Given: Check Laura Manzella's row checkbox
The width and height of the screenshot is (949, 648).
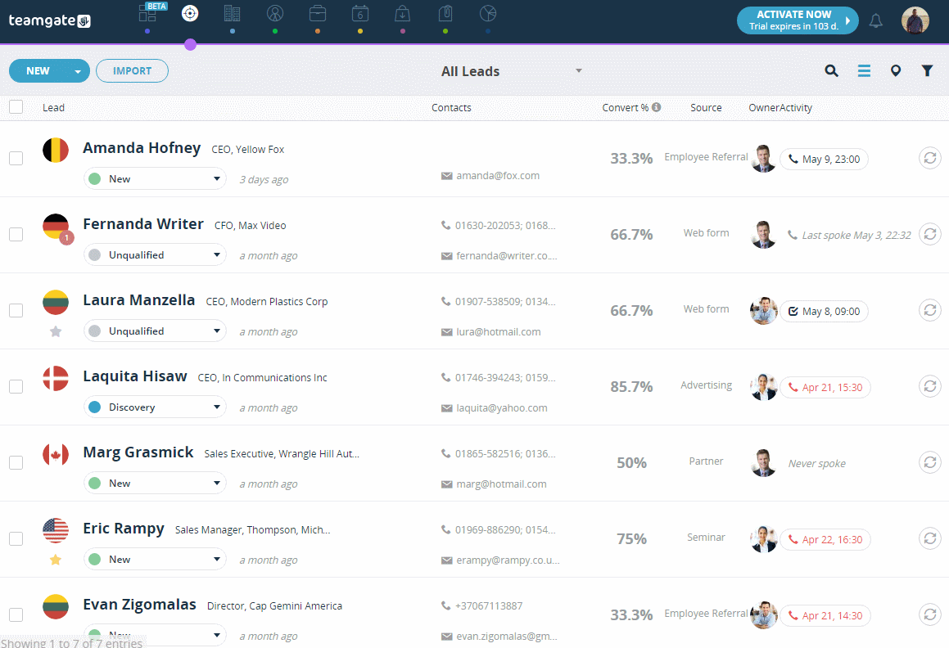Looking at the screenshot, I should point(16,310).
